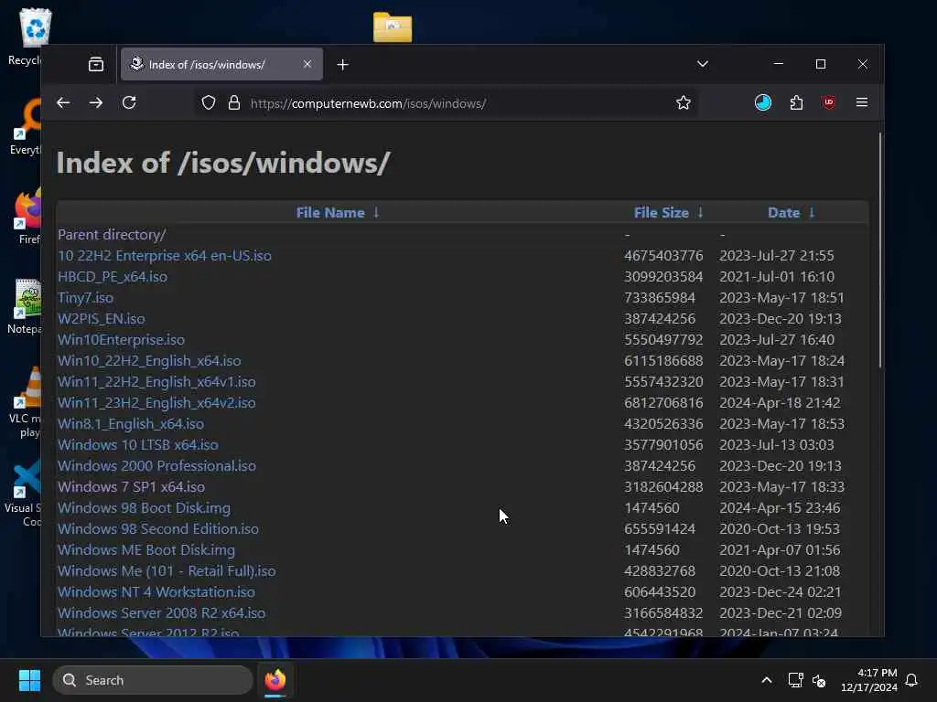Toggle the File Name descending arrow
Screen dimensions: 937x702
[376, 212]
